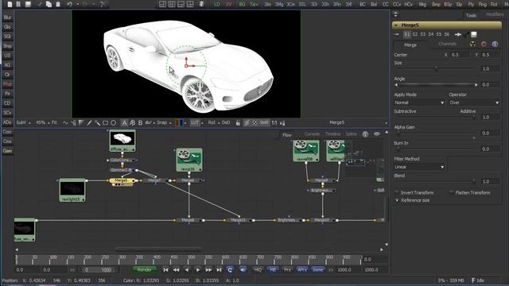Screen dimensions: 509x286
Task: Click the red circular icon in Merge5 tabs
Action: click(x=484, y=44)
